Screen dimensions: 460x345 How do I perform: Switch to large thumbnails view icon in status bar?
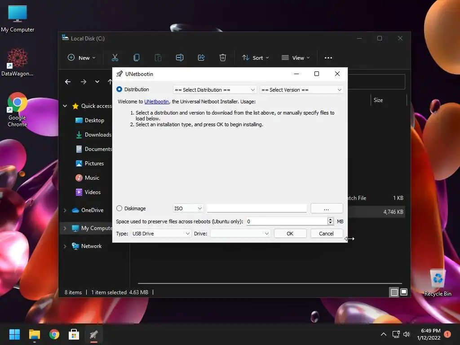click(x=404, y=292)
